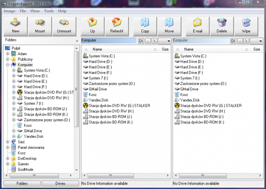This screenshot has height=189, width=266.
Task: Select DVD RW (G:) STALKER in middle pane
Action: coord(117,105)
